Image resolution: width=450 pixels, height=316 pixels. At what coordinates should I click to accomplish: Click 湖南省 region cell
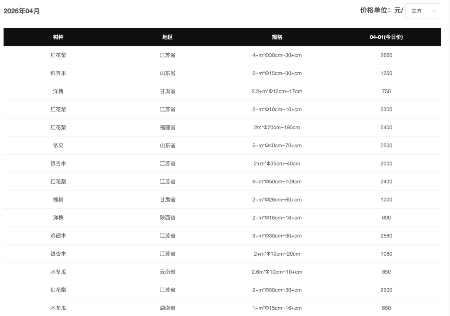coord(167,308)
